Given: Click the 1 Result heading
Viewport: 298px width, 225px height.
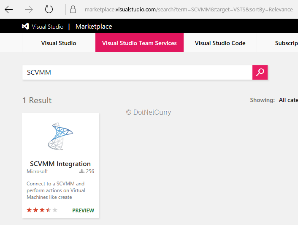Looking at the screenshot, I should [x=37, y=100].
